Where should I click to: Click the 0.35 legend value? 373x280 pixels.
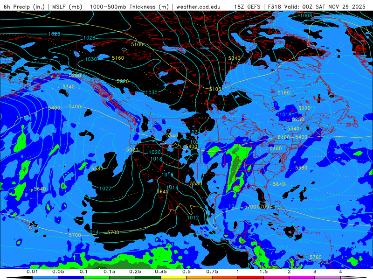pos(161,272)
